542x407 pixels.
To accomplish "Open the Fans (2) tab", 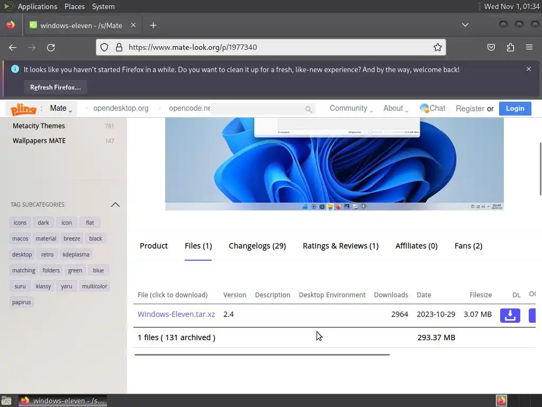I will (x=468, y=246).
